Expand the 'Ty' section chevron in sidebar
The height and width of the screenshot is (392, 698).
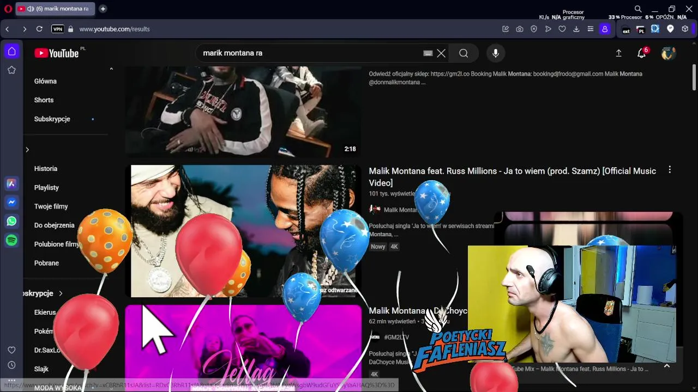point(27,150)
